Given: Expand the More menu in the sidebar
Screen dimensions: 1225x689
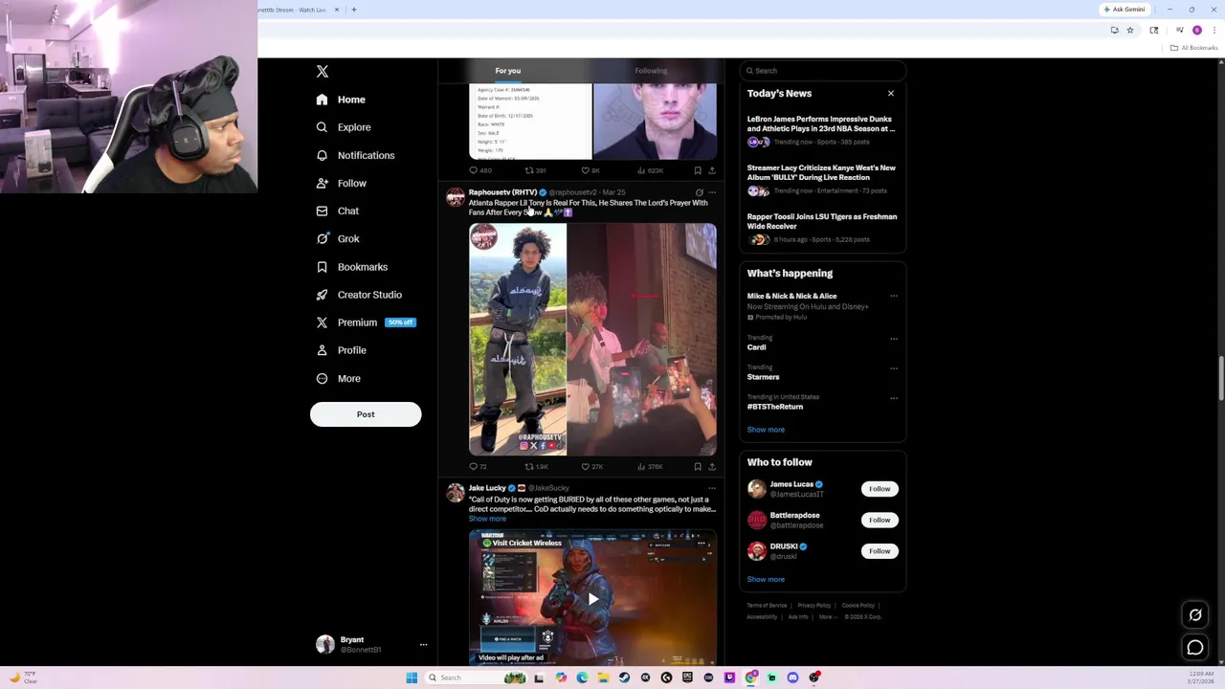Looking at the screenshot, I should (x=338, y=379).
